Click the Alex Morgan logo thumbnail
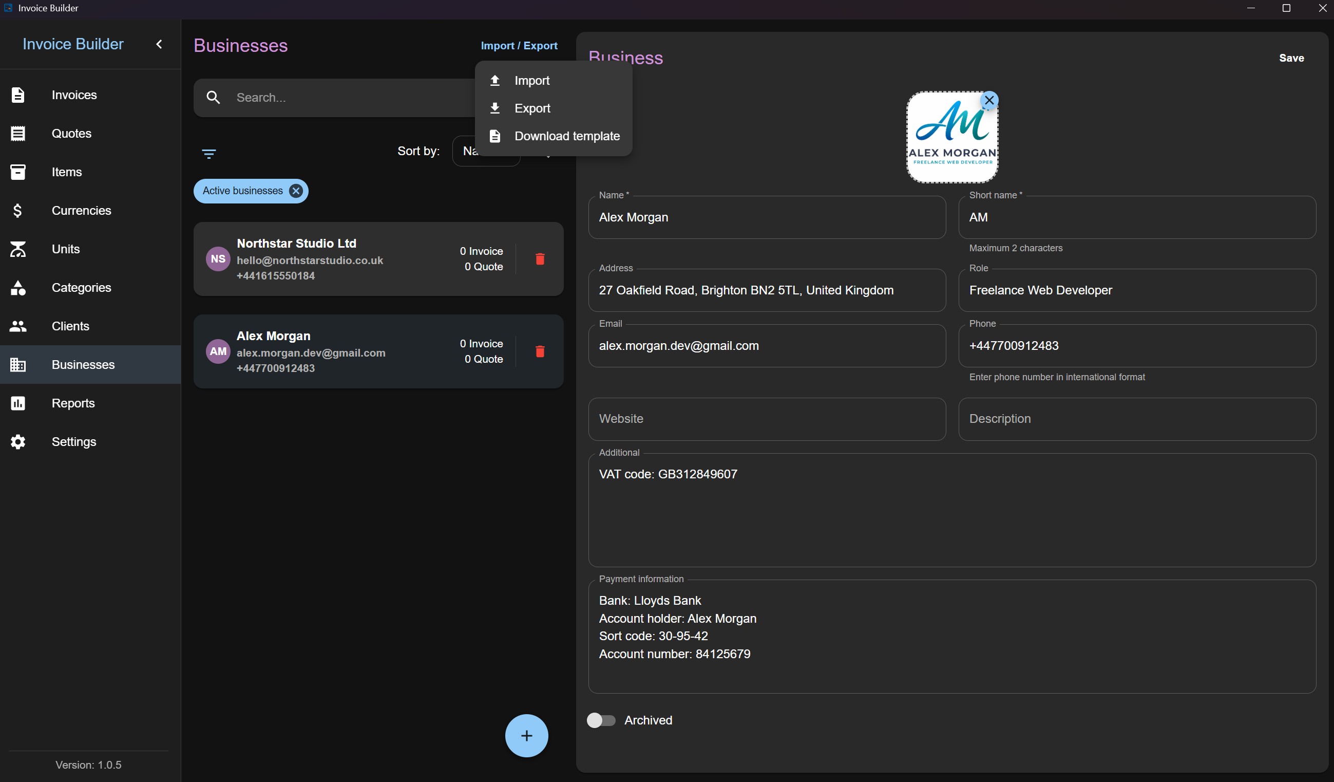Image resolution: width=1334 pixels, height=782 pixels. tap(952, 137)
